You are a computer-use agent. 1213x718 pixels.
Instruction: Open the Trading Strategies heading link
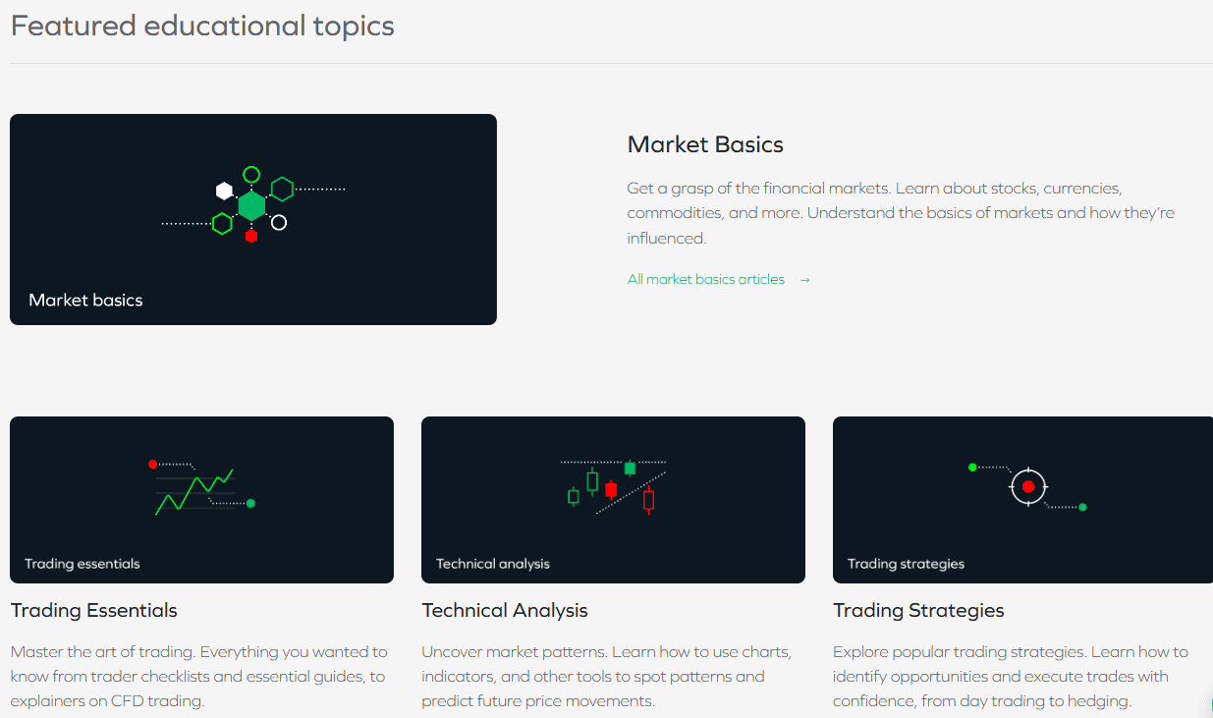(x=918, y=611)
